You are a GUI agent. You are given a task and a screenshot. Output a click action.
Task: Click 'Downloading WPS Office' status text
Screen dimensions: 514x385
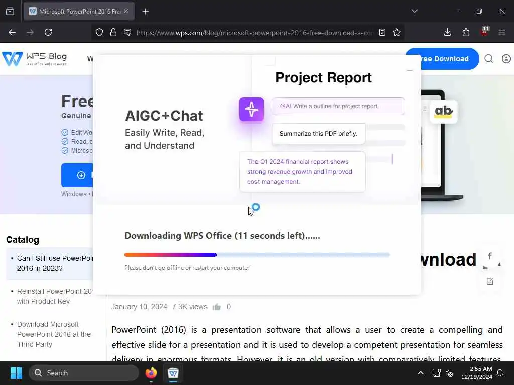pos(222,236)
